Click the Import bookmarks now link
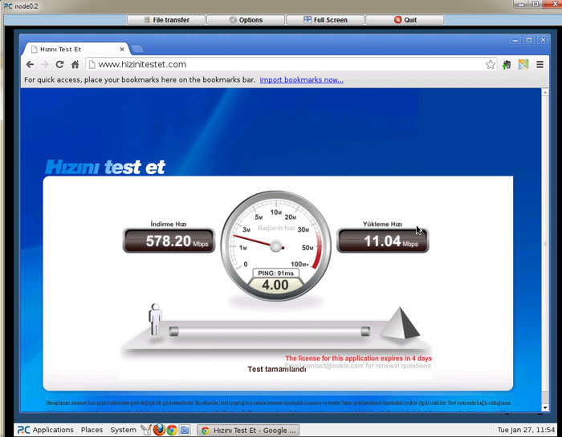The width and height of the screenshot is (562, 437). [301, 80]
